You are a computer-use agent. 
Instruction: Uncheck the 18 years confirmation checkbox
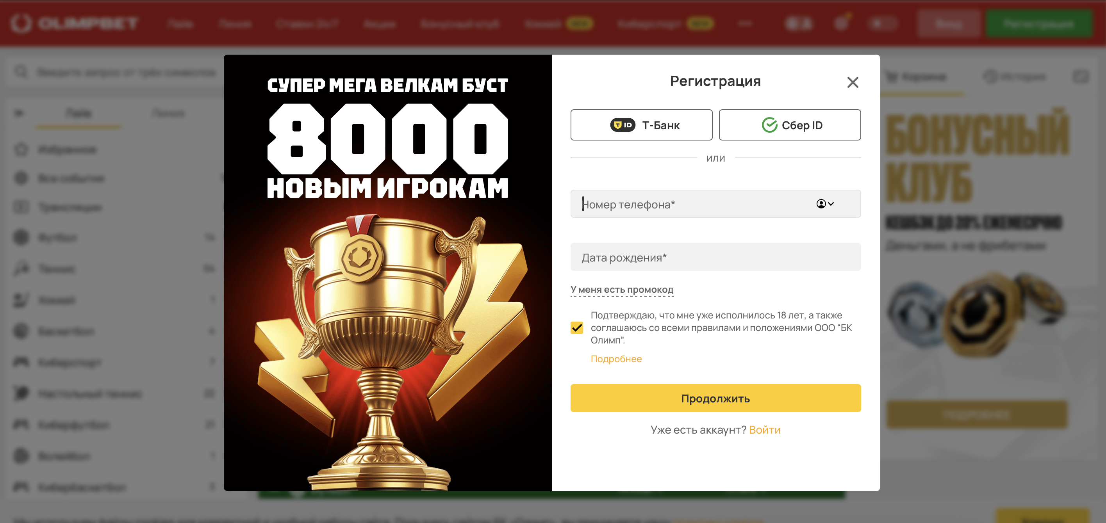[576, 328]
